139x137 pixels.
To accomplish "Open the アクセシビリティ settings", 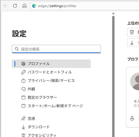I will point(51,135).
